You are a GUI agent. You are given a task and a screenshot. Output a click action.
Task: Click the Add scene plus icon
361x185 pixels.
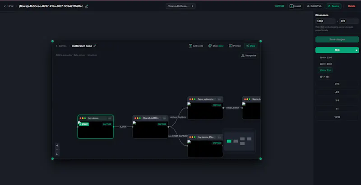pyautogui.click(x=190, y=46)
